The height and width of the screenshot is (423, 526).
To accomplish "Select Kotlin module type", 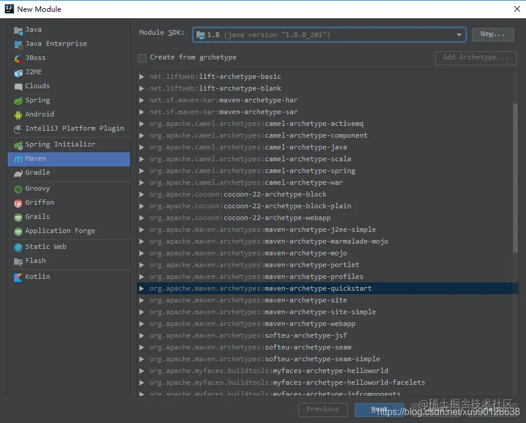I will [69, 277].
